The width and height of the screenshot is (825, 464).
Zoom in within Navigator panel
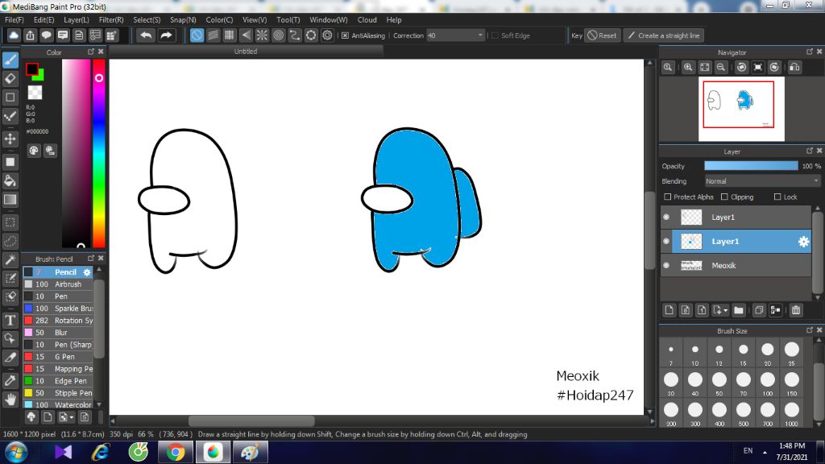688,68
